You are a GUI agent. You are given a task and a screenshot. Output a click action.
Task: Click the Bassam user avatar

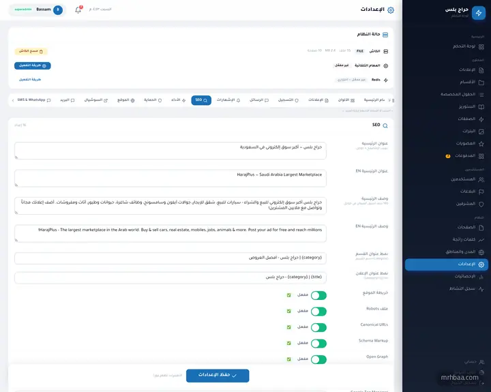click(57, 10)
